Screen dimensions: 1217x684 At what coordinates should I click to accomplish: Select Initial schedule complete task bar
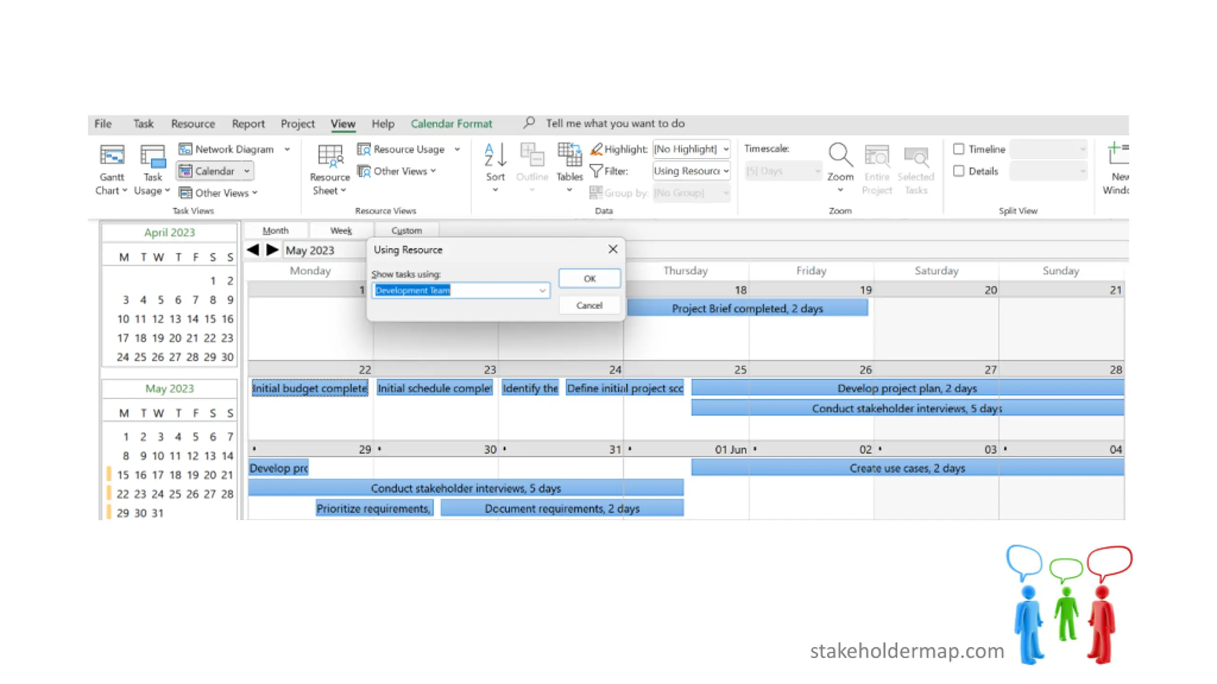click(x=435, y=388)
